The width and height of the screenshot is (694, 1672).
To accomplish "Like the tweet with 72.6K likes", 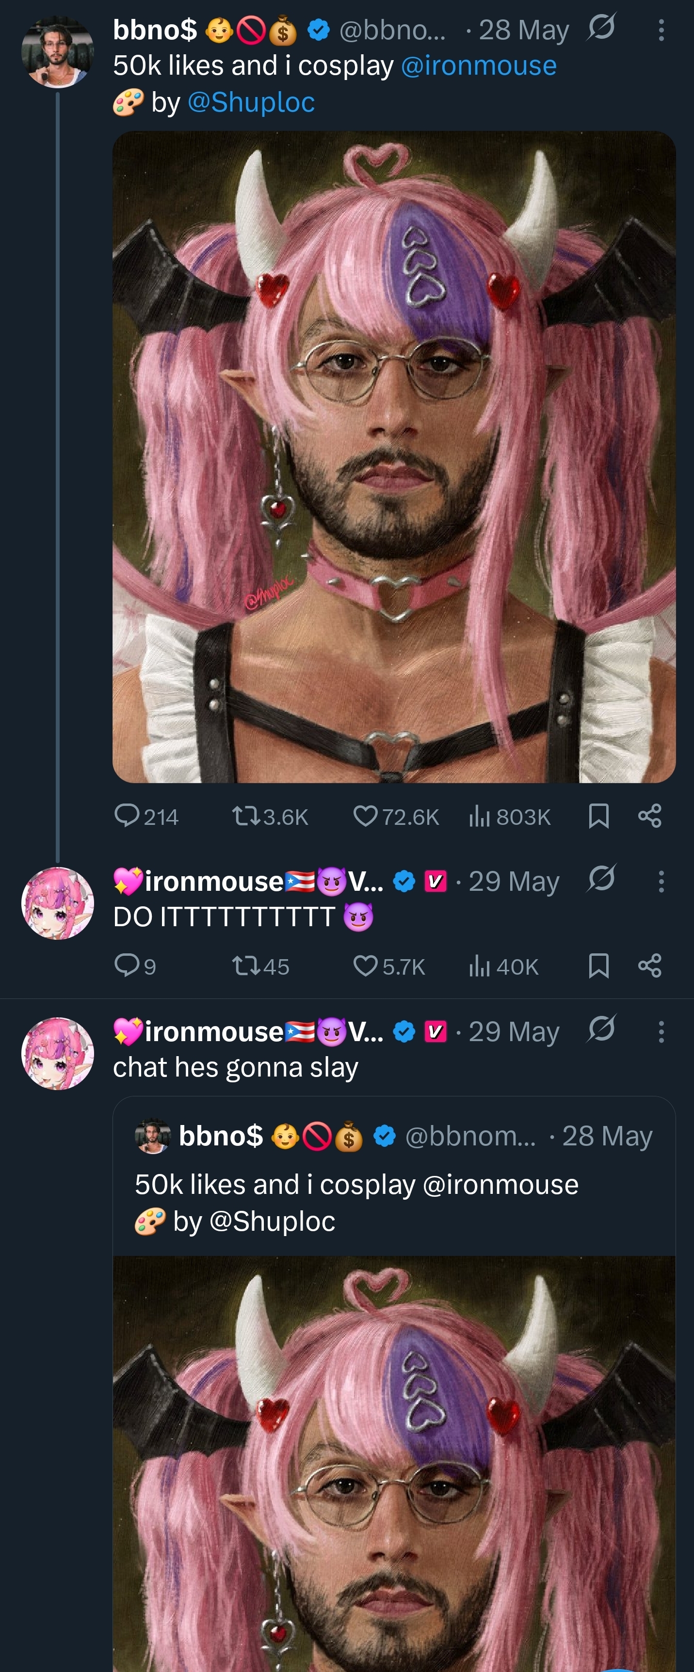I will [x=366, y=816].
